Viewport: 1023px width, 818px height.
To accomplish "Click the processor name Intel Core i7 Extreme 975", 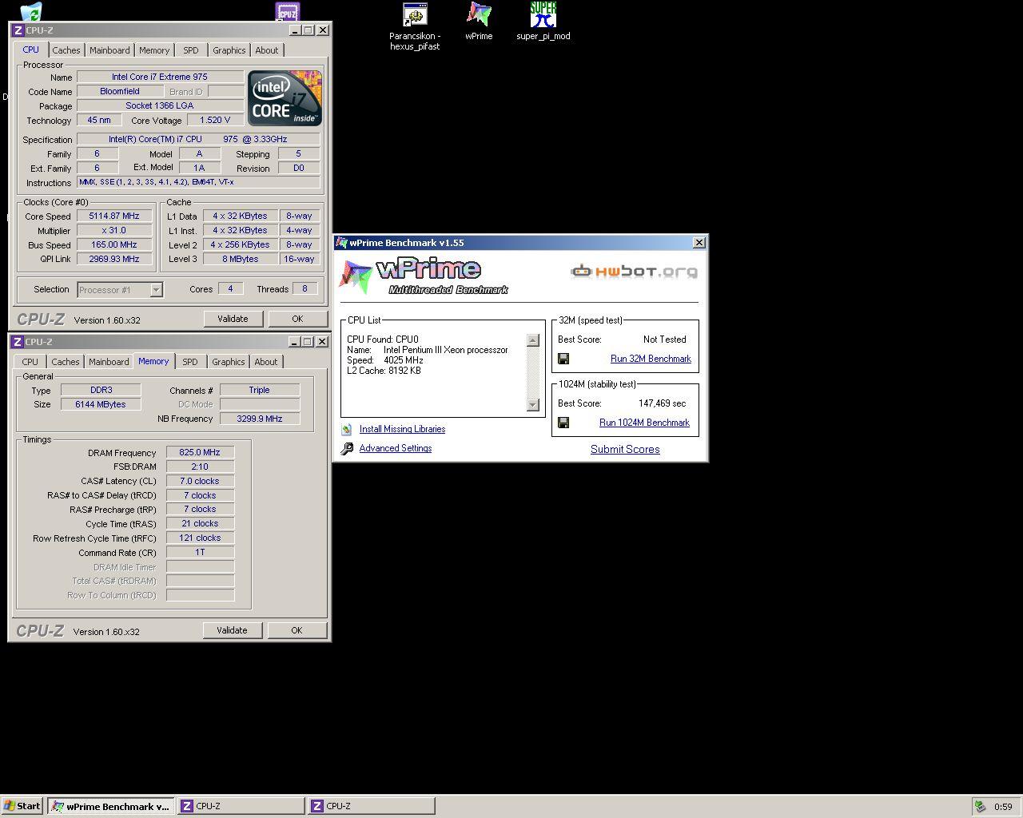I will 160,77.
